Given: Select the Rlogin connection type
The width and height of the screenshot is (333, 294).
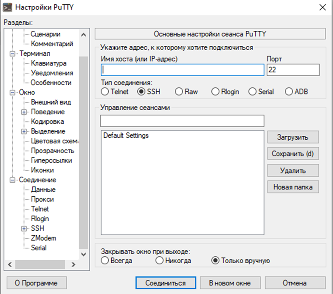Looking at the screenshot, I should tap(215, 92).
